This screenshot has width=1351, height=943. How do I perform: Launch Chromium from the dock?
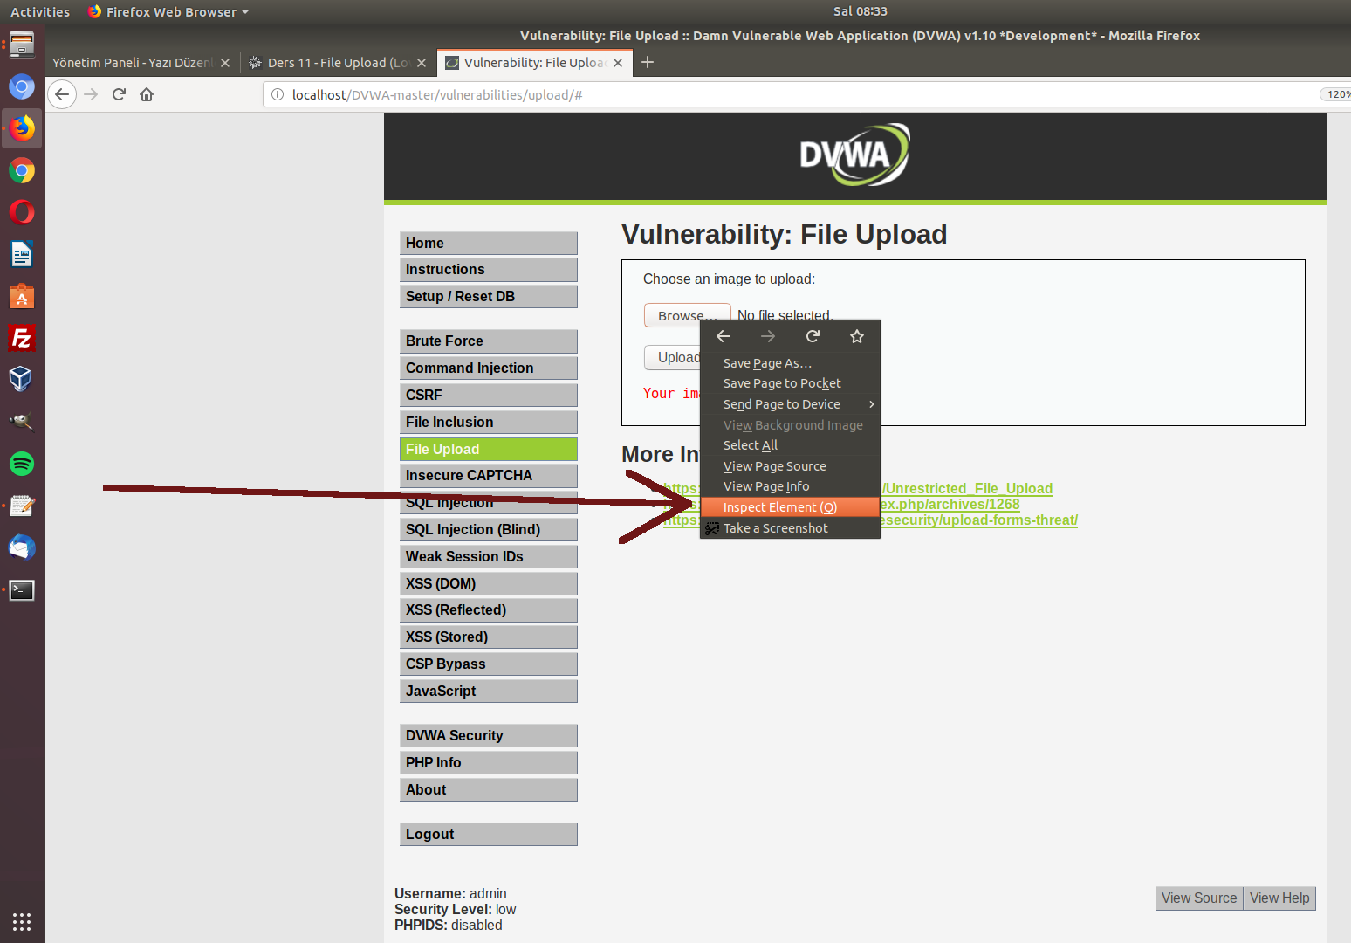coord(22,86)
